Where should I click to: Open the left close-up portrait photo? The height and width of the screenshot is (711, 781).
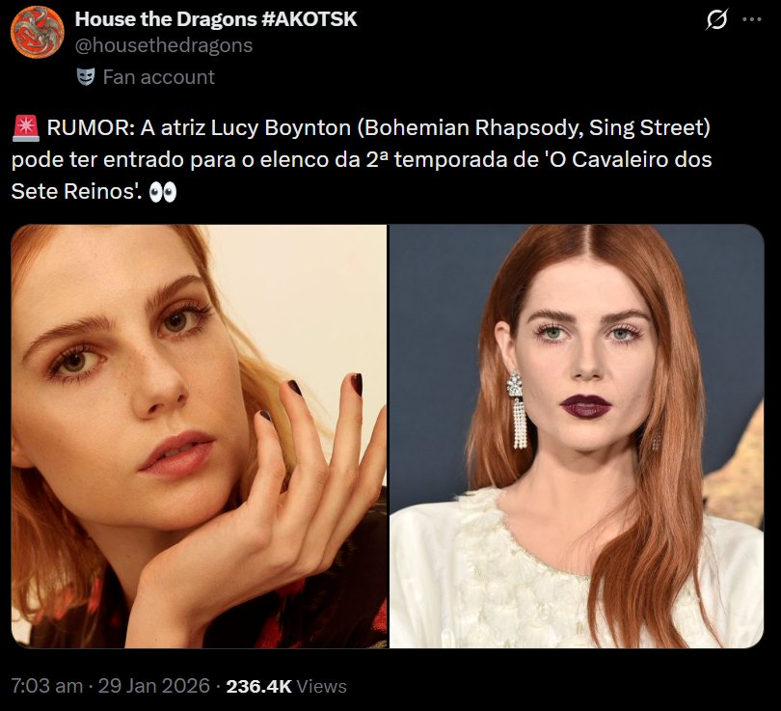click(x=199, y=436)
